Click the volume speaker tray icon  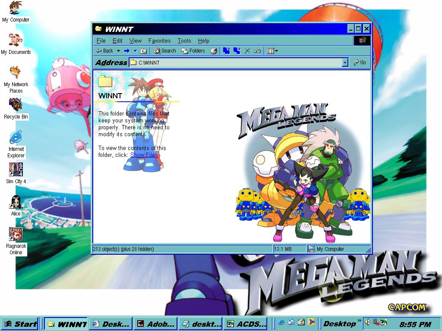(x=367, y=322)
